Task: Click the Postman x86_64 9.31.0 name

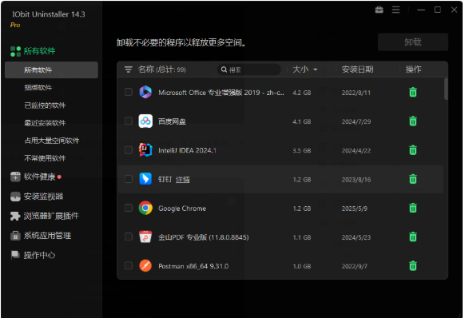Action: (x=193, y=266)
